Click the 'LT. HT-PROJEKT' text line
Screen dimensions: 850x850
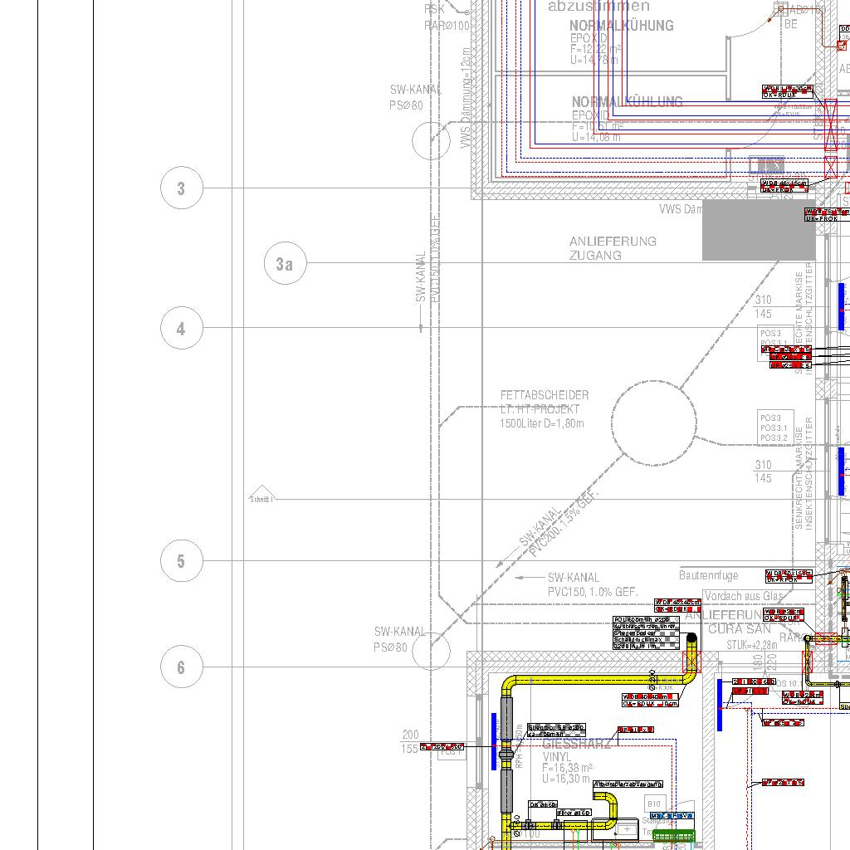click(540, 409)
